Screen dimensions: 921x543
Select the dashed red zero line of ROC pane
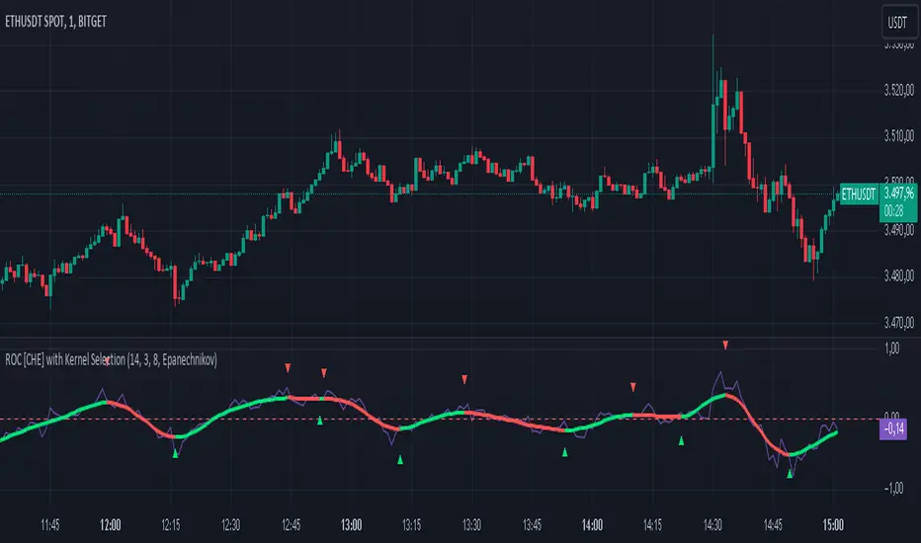(x=441, y=420)
